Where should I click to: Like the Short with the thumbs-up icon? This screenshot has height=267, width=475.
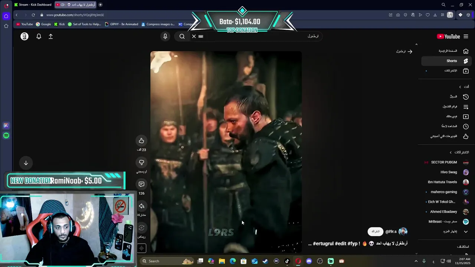(141, 141)
